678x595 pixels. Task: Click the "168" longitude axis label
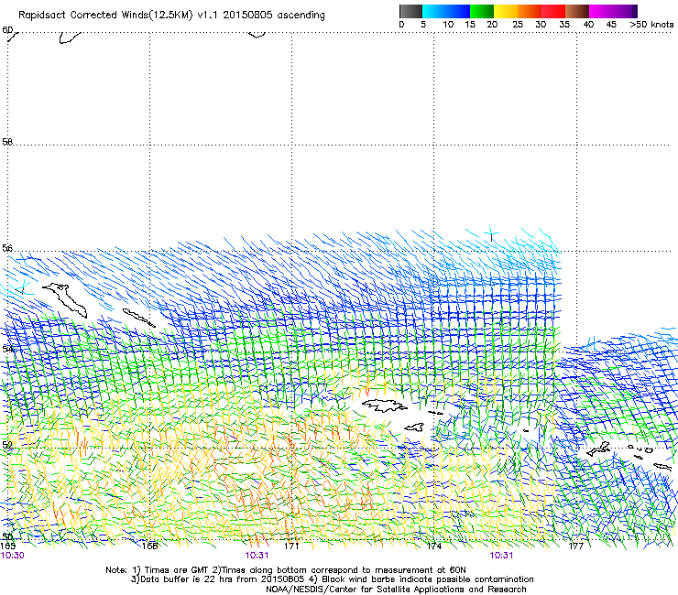coord(149,546)
